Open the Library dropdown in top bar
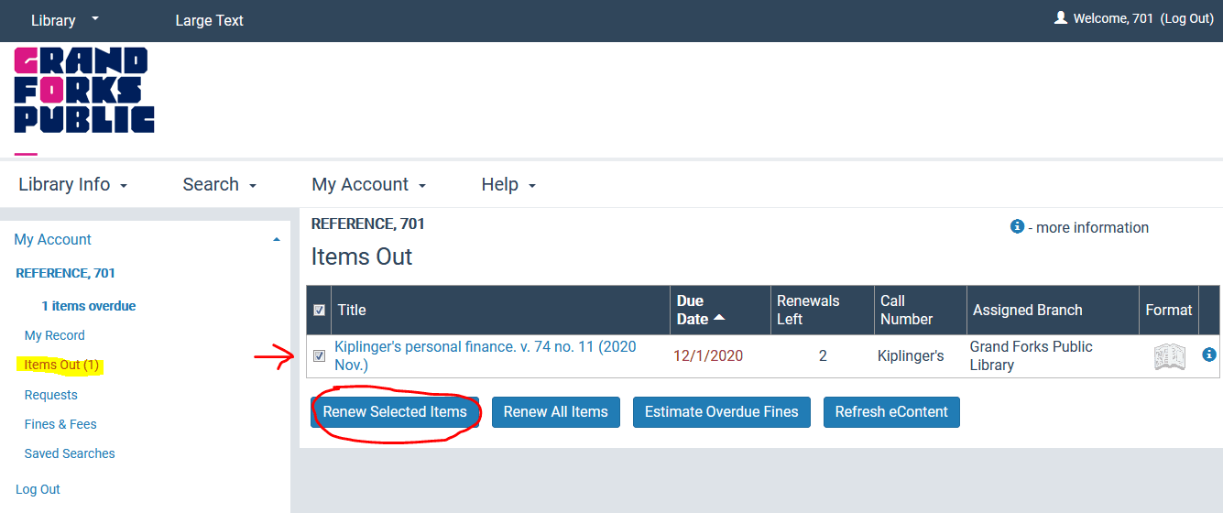 pos(64,20)
